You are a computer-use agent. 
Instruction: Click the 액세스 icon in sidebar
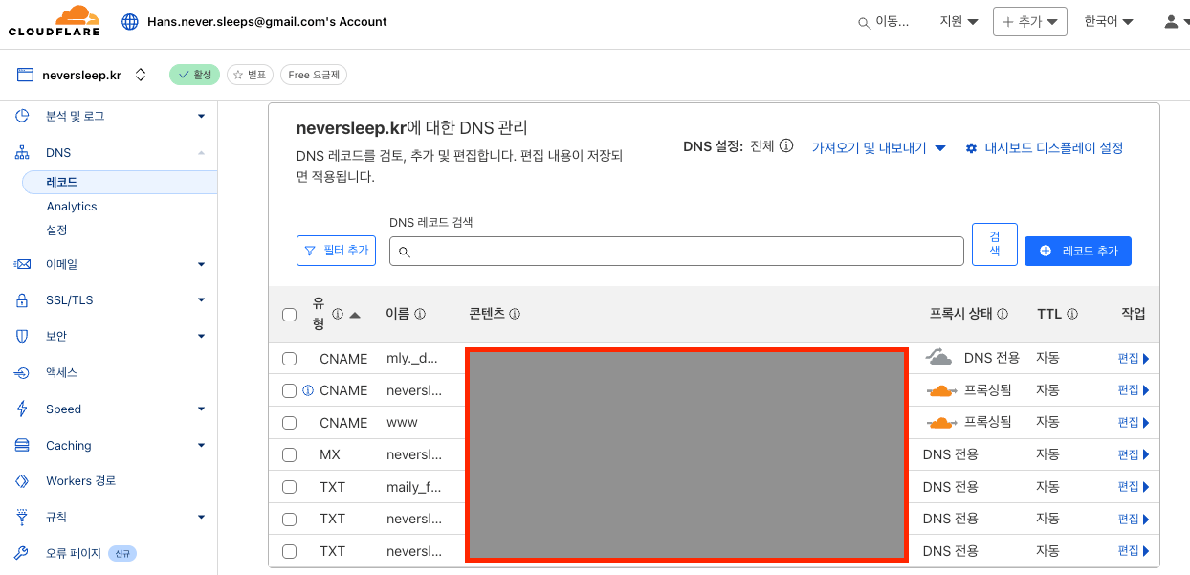[22, 373]
